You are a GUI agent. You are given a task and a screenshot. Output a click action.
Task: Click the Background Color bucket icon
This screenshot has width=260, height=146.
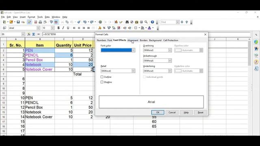(143, 28)
